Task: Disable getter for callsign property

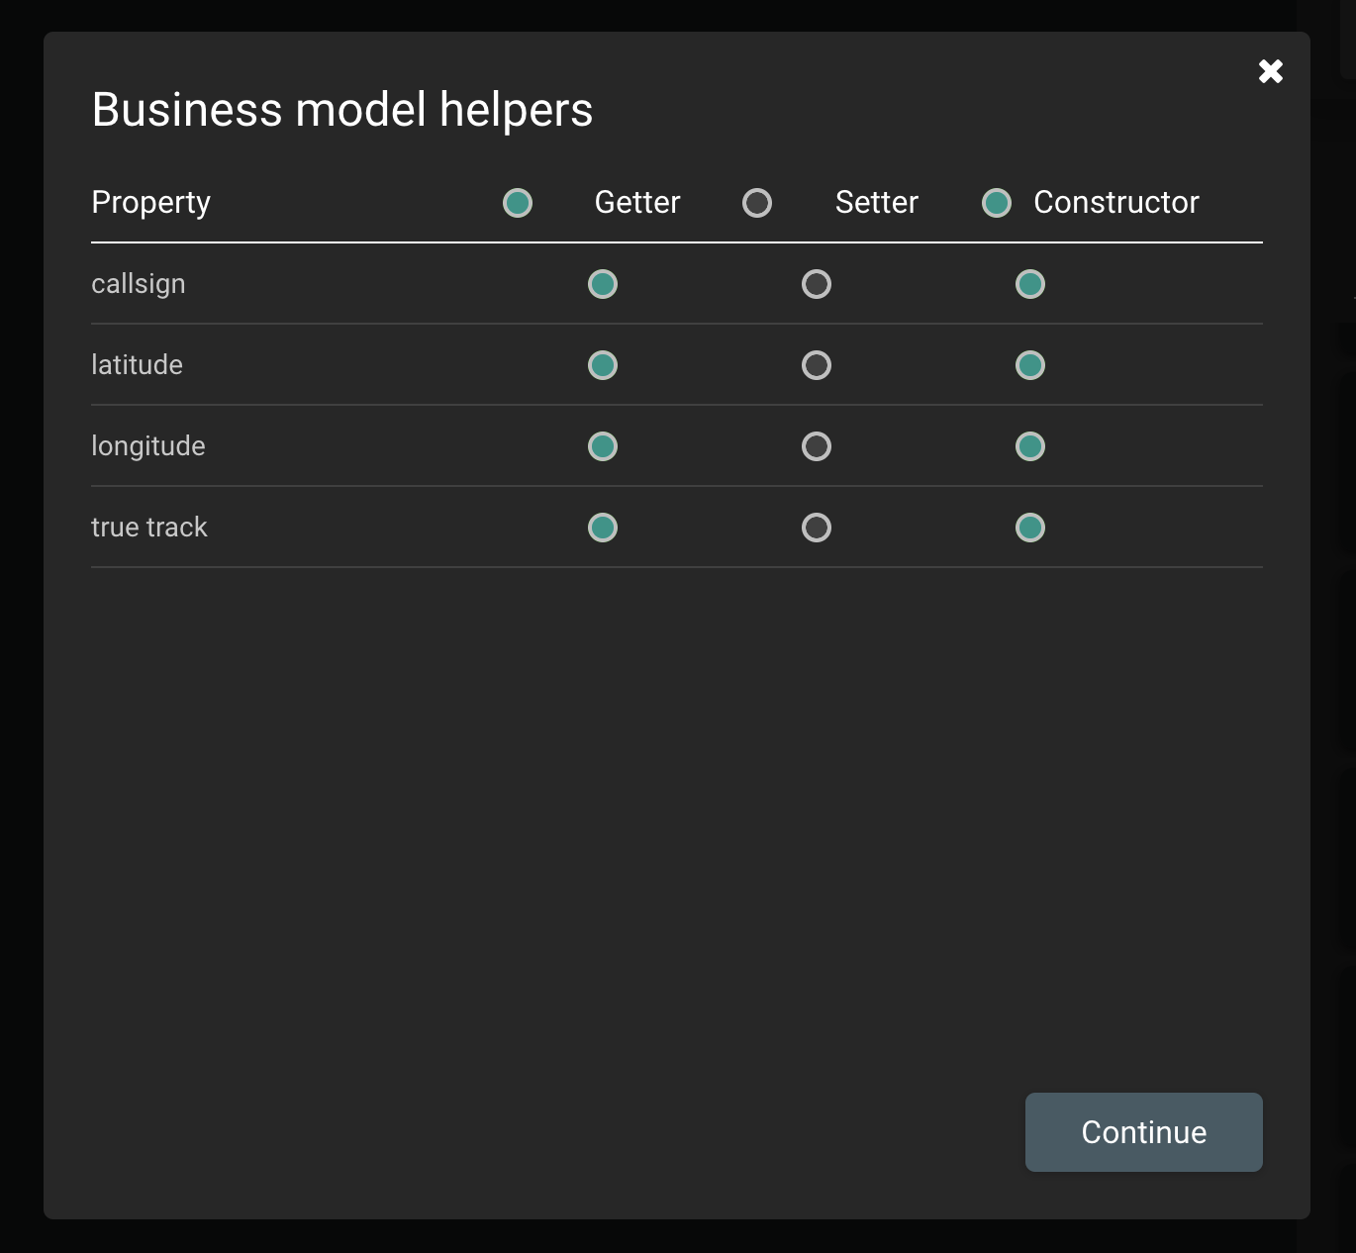Action: coord(603,284)
